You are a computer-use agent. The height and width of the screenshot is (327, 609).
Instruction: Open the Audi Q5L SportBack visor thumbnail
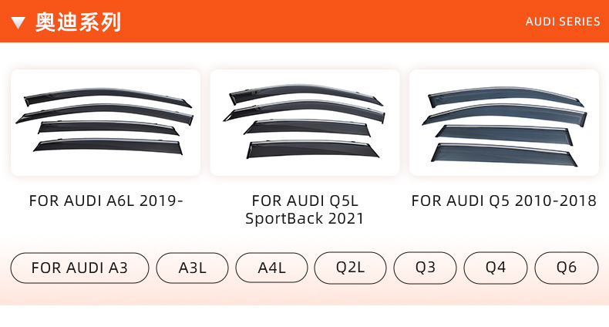tap(304, 123)
